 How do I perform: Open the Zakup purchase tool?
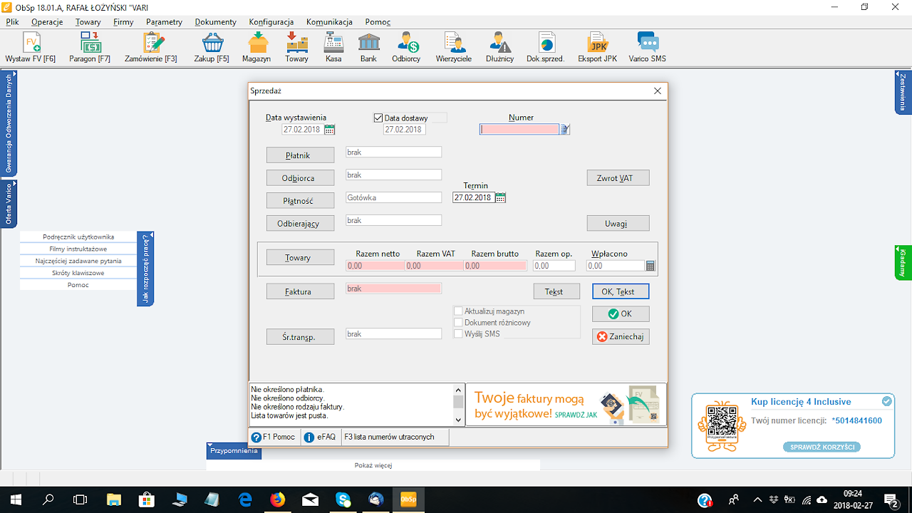[x=212, y=48]
